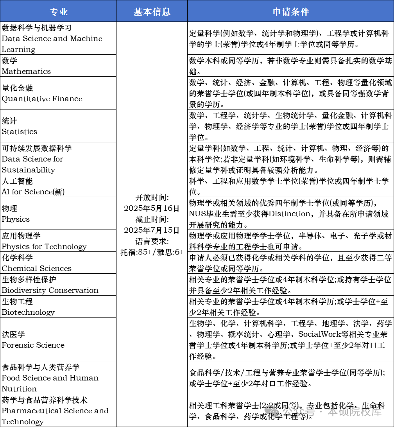Click requirement starting 数学、工程学、统计学

[x=290, y=126]
